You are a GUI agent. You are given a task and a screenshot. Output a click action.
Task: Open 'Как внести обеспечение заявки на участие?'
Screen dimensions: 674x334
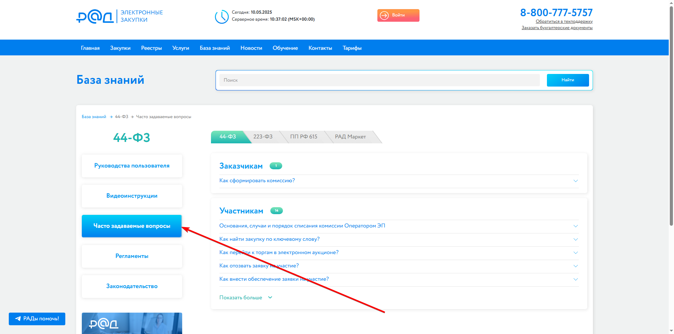point(274,279)
